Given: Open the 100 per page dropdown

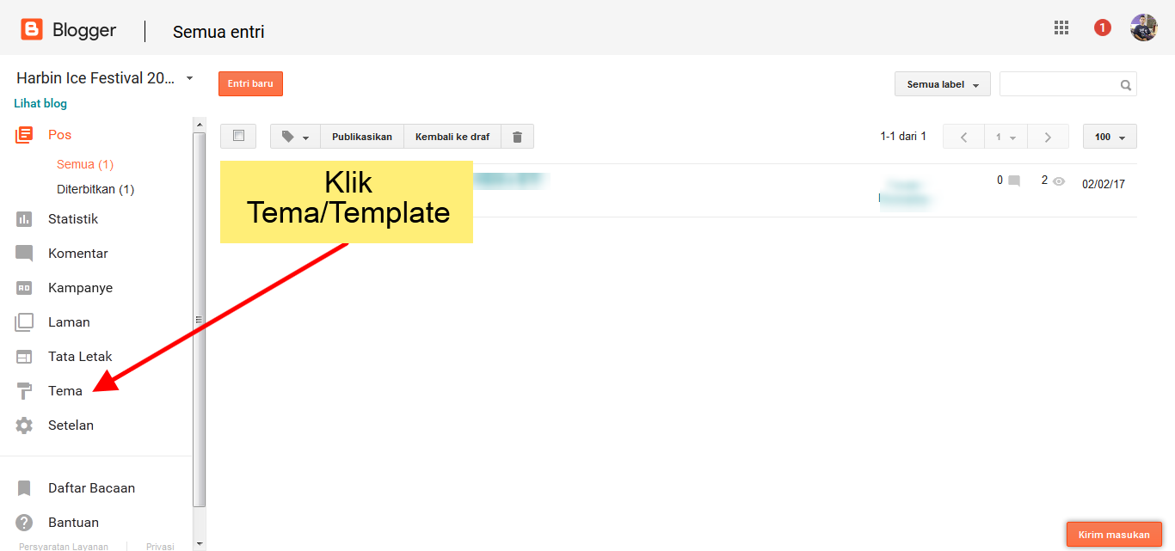Looking at the screenshot, I should (1110, 137).
